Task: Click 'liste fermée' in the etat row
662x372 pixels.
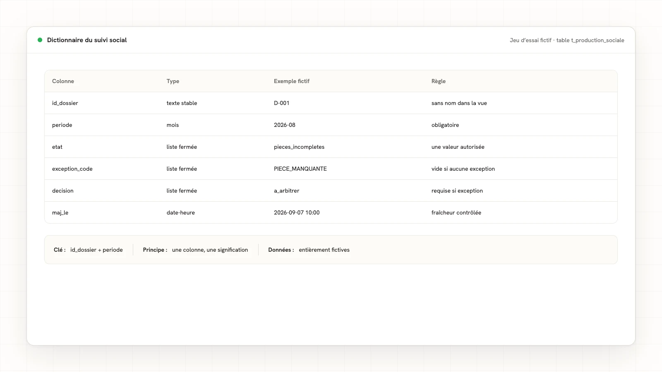Action: click(182, 147)
